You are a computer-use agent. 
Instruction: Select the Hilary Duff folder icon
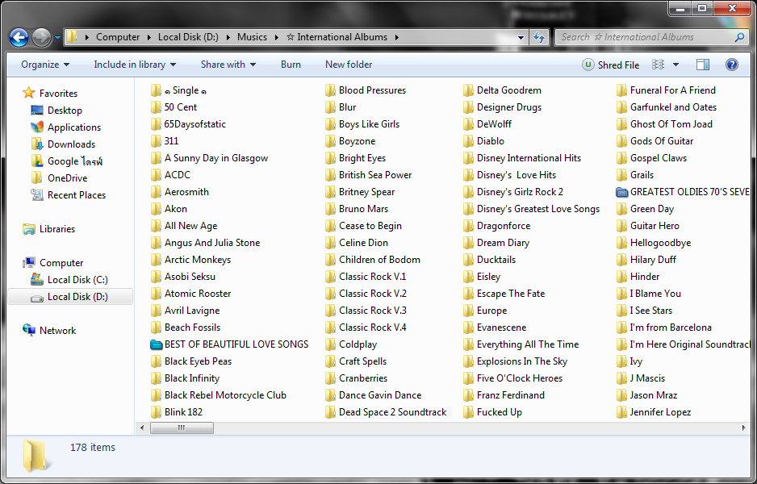[x=621, y=260]
